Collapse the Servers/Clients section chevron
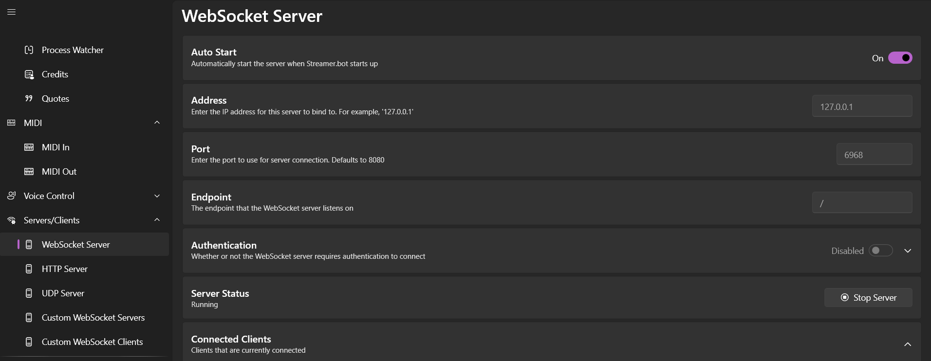Screen dimensions: 931x361 coord(157,220)
